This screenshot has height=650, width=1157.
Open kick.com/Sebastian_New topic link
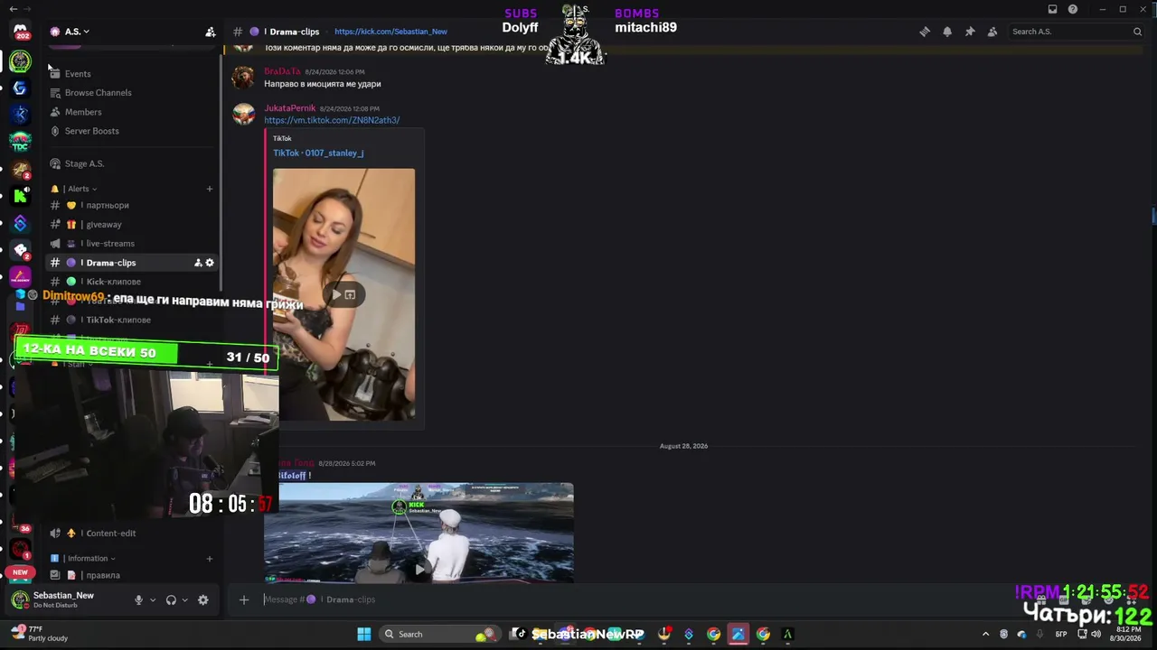390,32
